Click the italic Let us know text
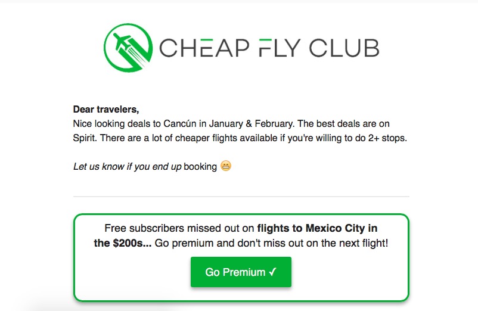Image resolution: width=478 pixels, height=311 pixels. coord(127,167)
